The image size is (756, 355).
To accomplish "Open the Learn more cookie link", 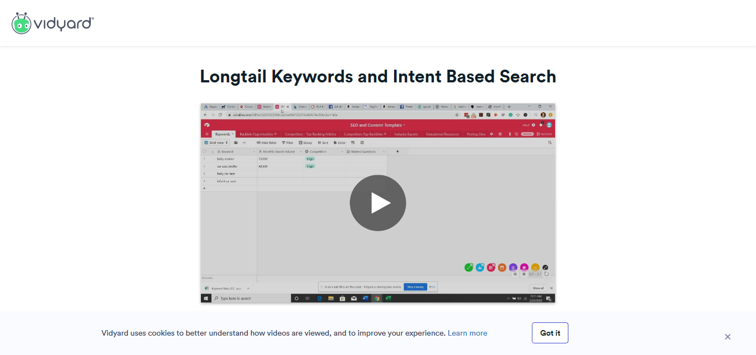I will [467, 333].
